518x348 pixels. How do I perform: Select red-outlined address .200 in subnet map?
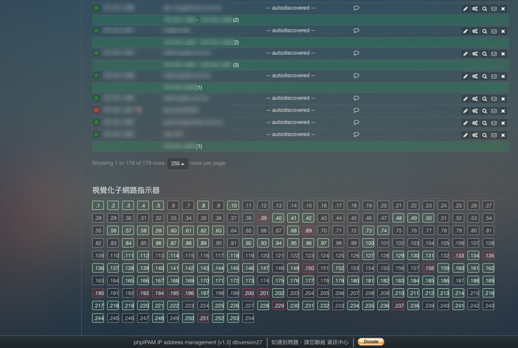[x=248, y=293]
